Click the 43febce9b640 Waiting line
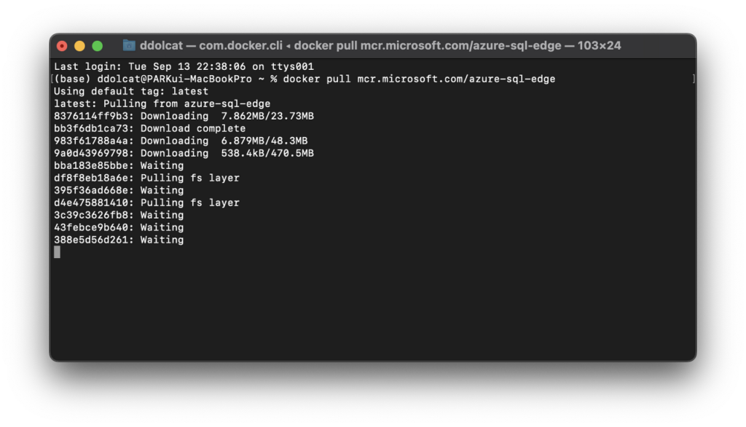The image size is (746, 427). pyautogui.click(x=119, y=227)
